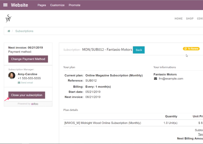Image resolution: width=203 pixels, height=144 pixels.
Task: Click the envelope icon next to fm@example.com
Action: 155,79
